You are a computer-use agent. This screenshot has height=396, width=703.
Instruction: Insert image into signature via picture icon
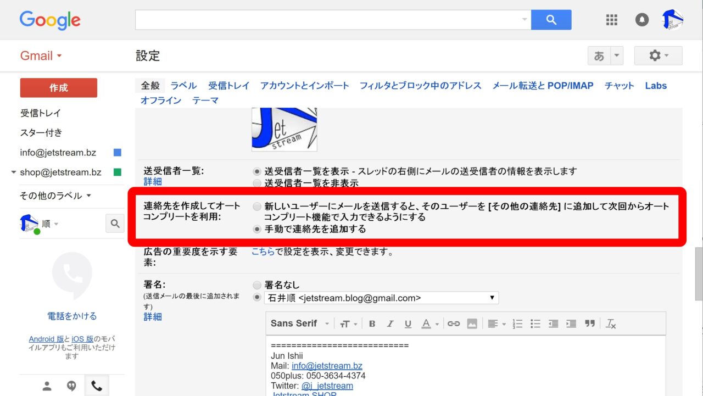tap(472, 324)
